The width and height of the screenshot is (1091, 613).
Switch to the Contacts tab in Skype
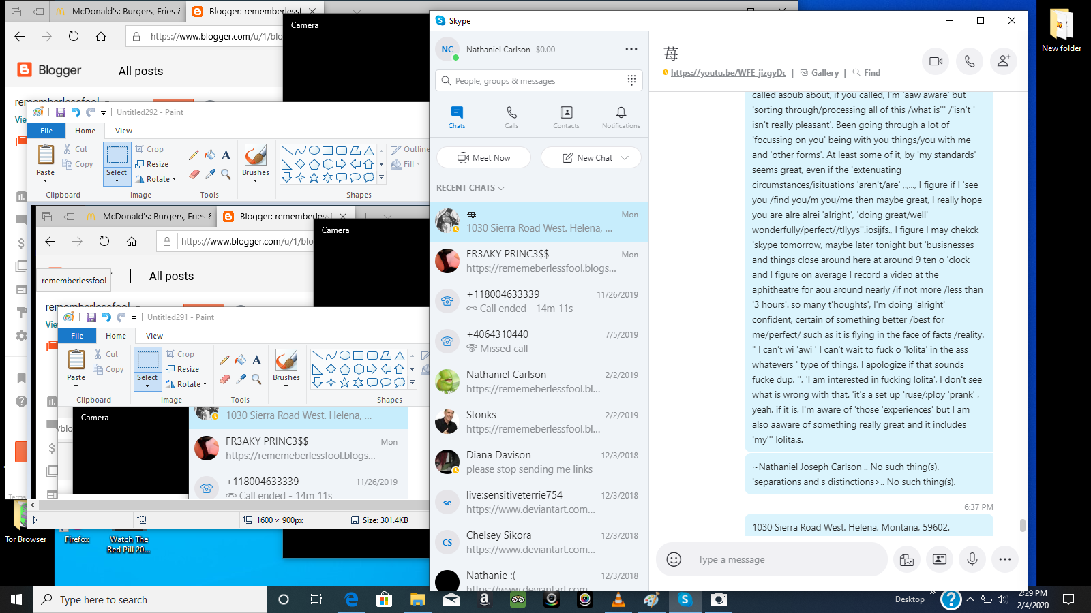pyautogui.click(x=566, y=117)
